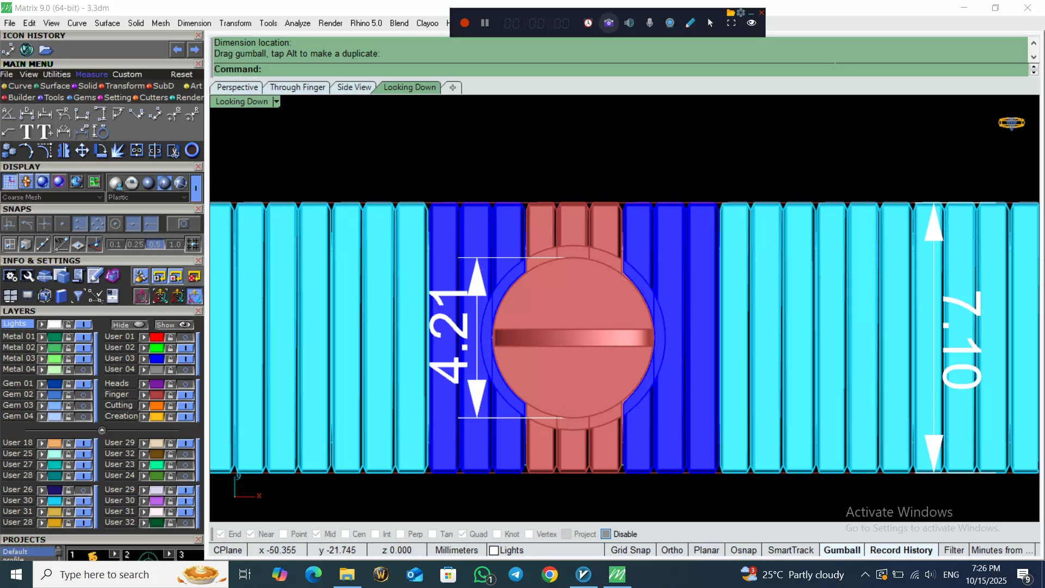
Task: Click the User 01 red color swatch
Action: (157, 337)
